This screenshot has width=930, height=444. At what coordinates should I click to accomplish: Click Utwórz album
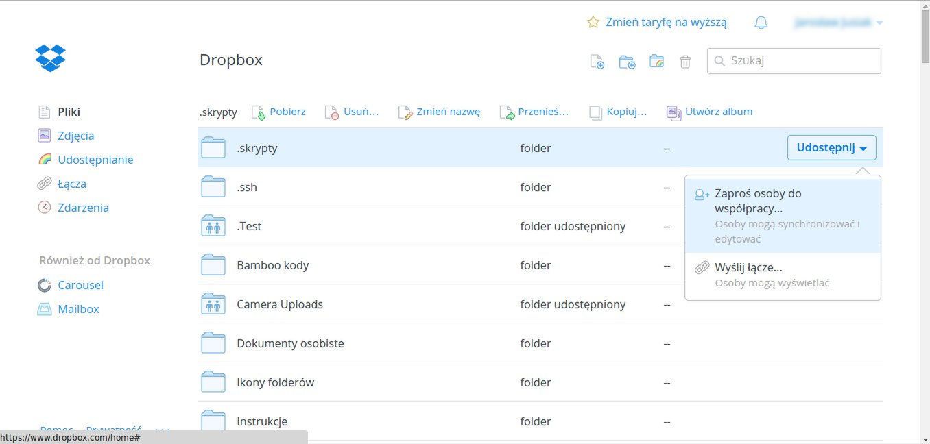pos(709,112)
